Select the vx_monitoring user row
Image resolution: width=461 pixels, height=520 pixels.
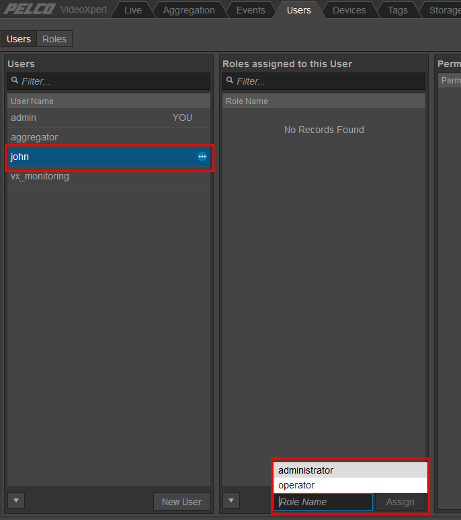pyautogui.click(x=109, y=176)
